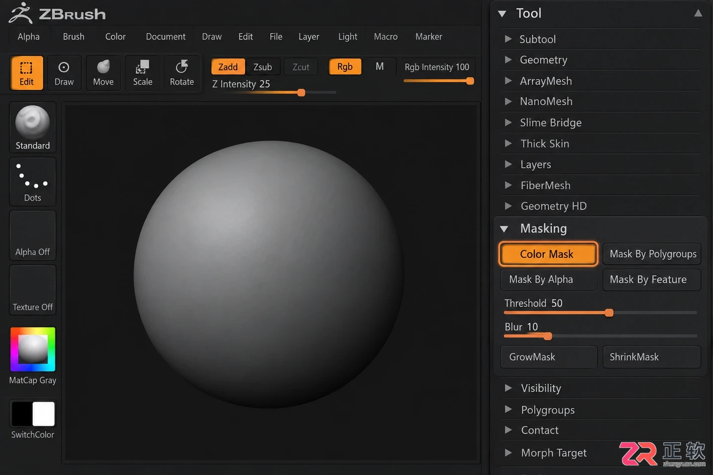
Task: Click the GrowMask button
Action: pyautogui.click(x=549, y=357)
